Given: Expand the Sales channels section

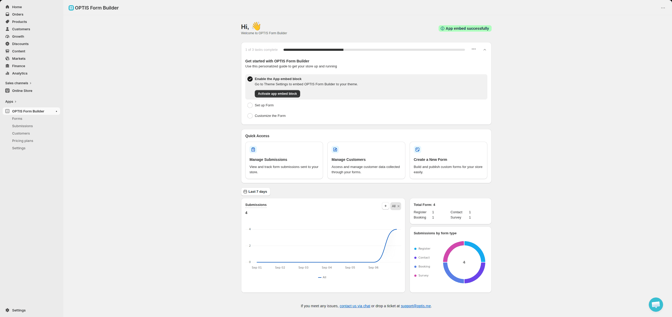Looking at the screenshot, I should pyautogui.click(x=18, y=83).
